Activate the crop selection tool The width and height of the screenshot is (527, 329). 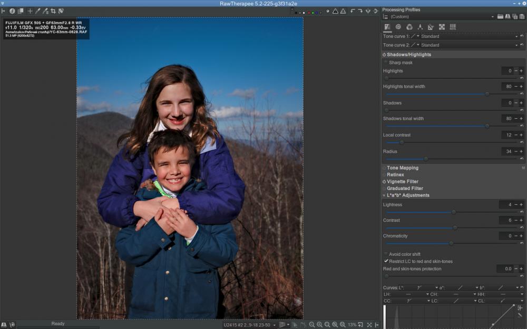[53, 11]
